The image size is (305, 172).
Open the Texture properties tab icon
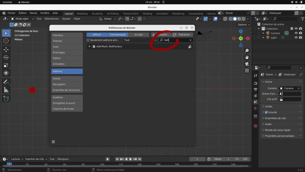coord(256,126)
